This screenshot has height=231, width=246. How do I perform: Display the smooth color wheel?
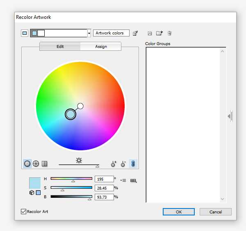pyautogui.click(x=27, y=164)
